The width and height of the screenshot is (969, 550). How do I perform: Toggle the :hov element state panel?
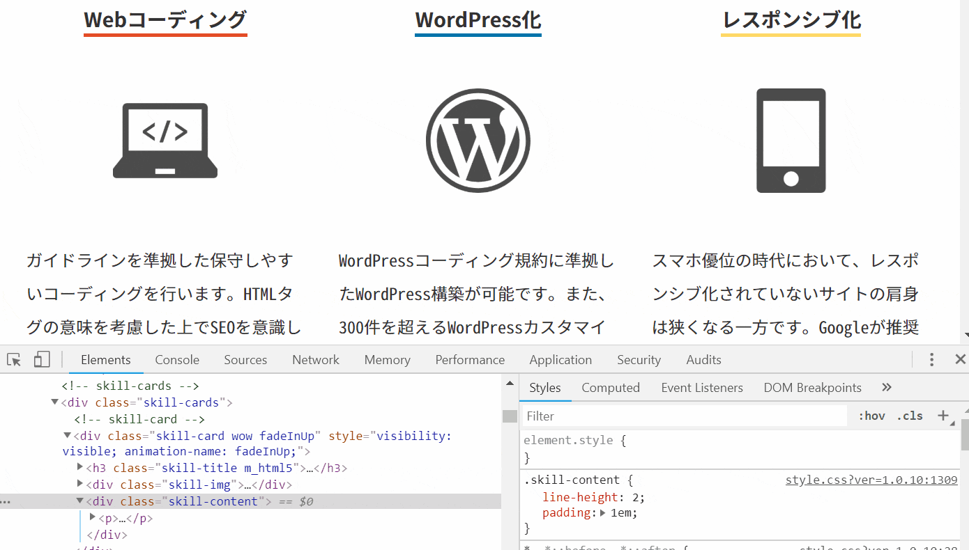point(871,416)
